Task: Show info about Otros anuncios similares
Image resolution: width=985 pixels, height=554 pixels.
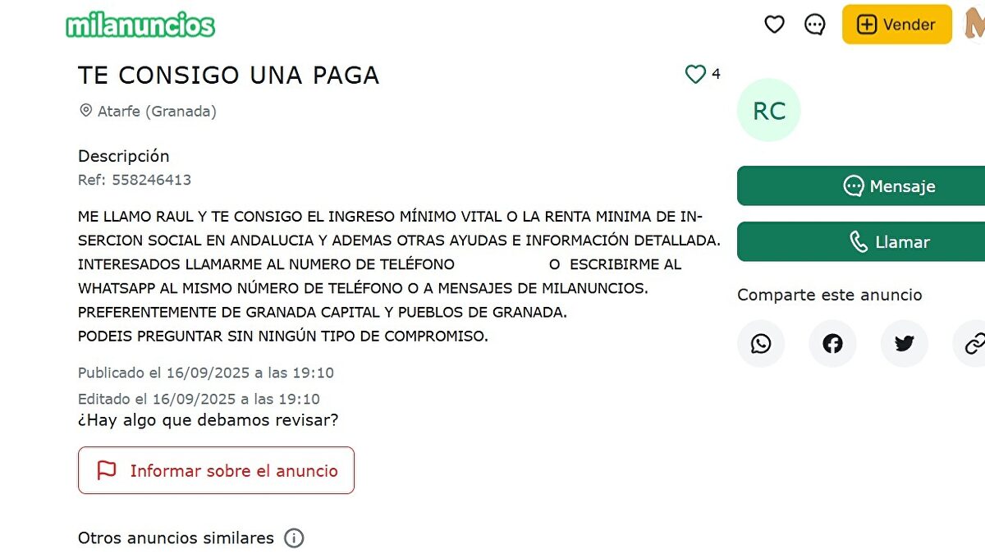Action: point(294,538)
